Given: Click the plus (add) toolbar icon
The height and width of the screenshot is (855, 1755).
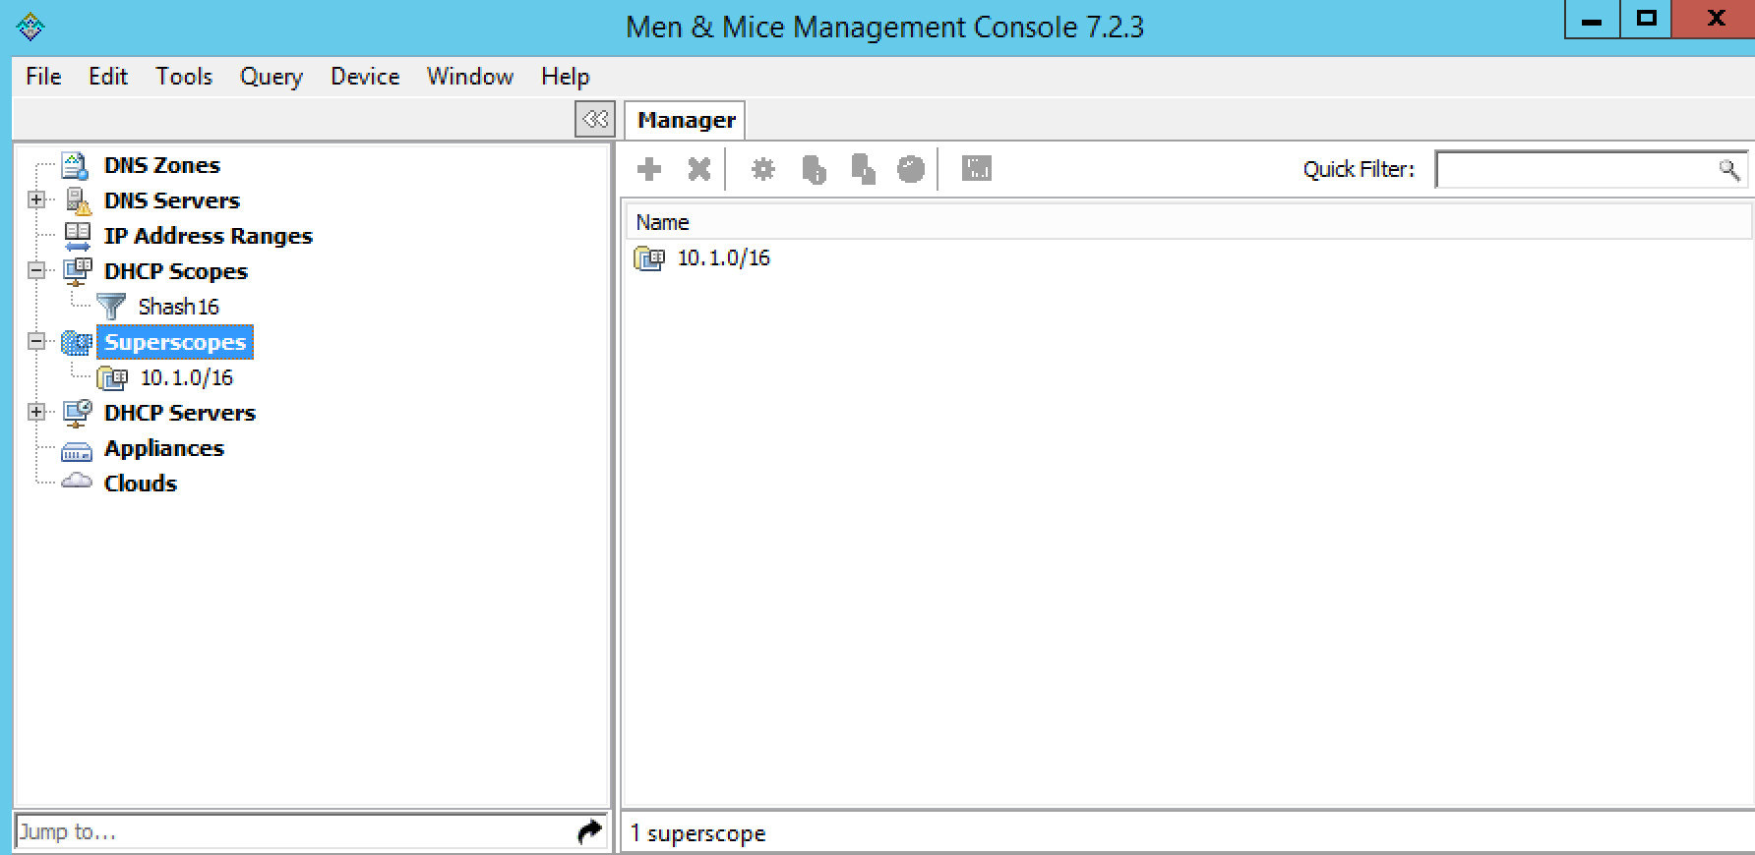Looking at the screenshot, I should pos(649,170).
